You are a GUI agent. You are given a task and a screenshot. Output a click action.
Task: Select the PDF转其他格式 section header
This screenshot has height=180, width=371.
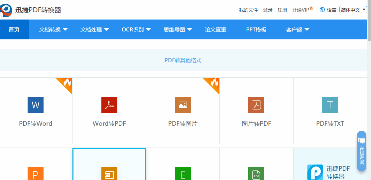point(183,60)
